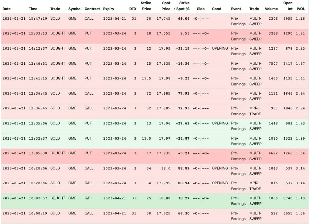The height and width of the screenshot is (224, 309).
Task: Sort by the Symbol column header
Action: [75, 9]
